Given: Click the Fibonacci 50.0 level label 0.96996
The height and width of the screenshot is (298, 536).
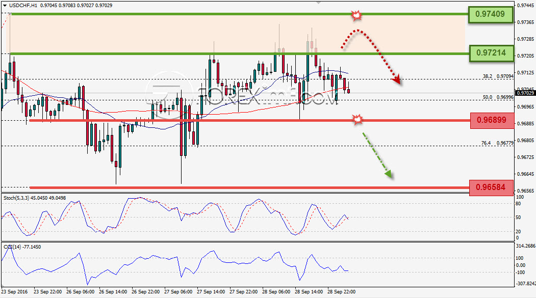Looking at the screenshot, I should point(498,97).
